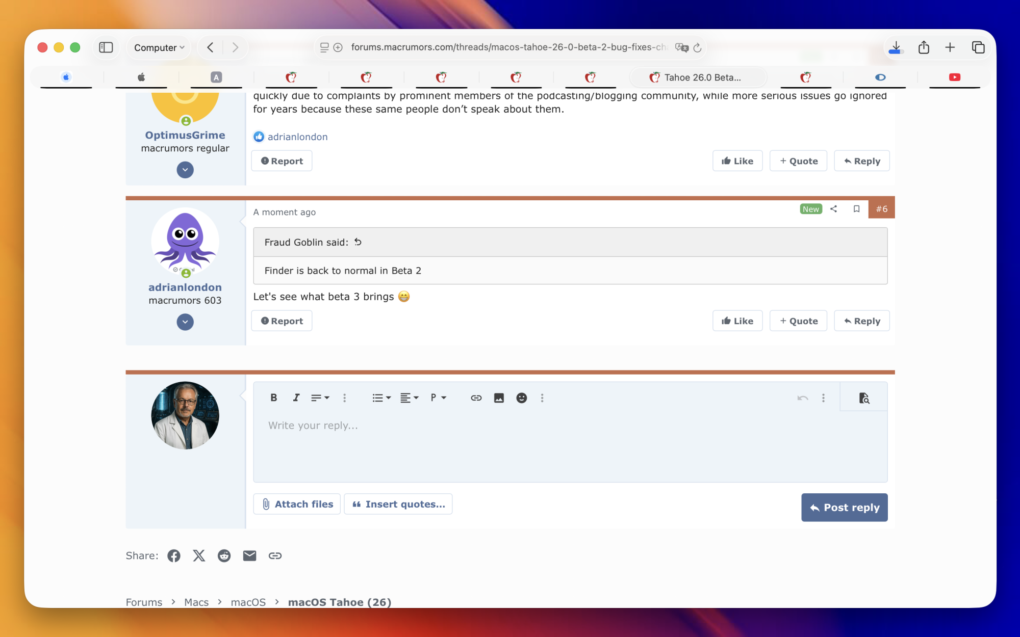Open the list formatting dropdown
The image size is (1020, 637).
[x=381, y=397]
